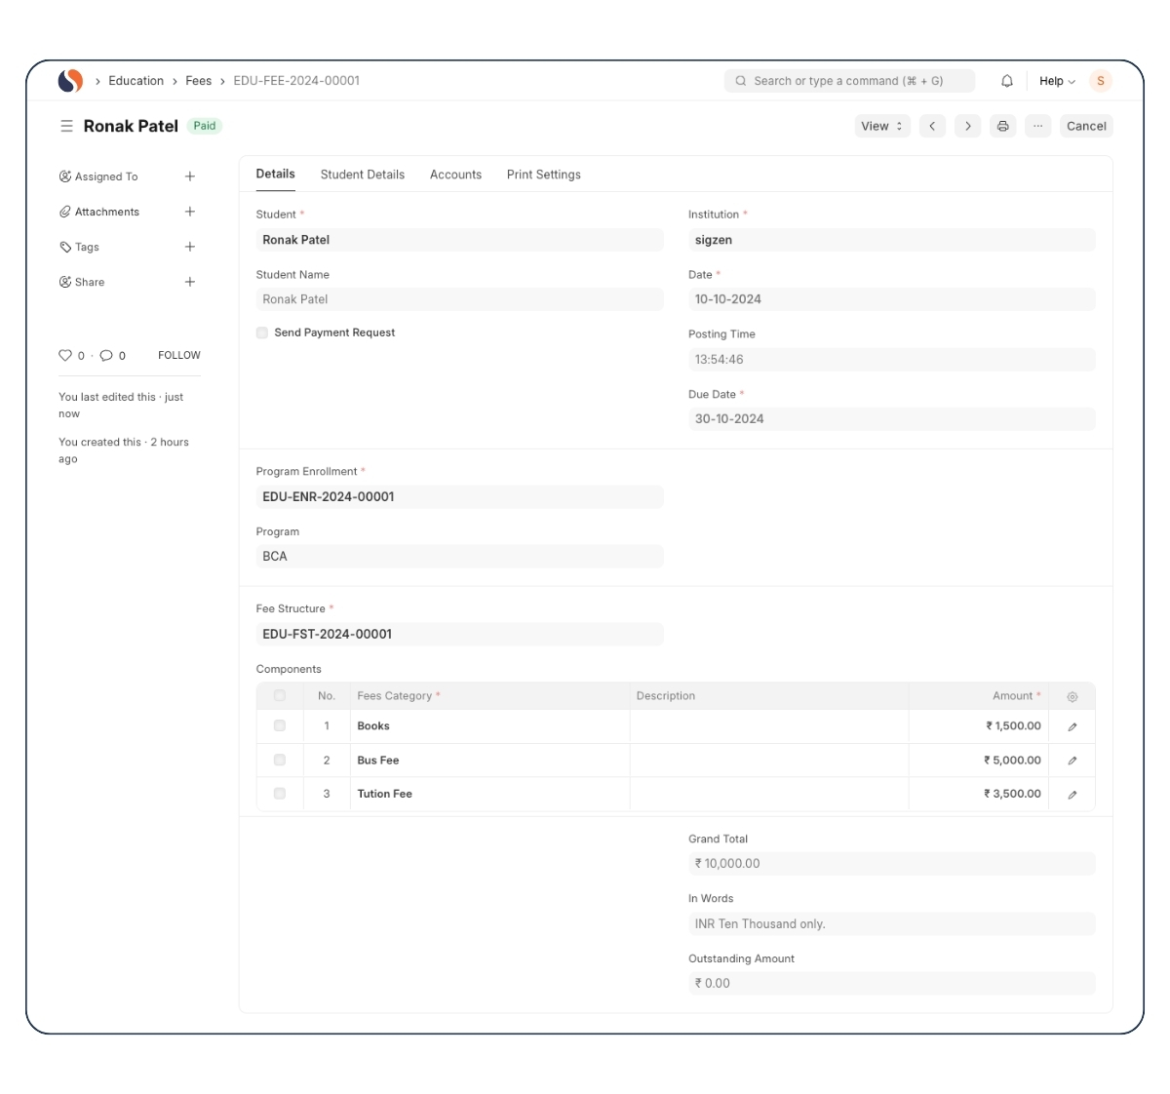This screenshot has width=1170, height=1094.
Task: Select the Books row checkbox
Action: tap(280, 725)
